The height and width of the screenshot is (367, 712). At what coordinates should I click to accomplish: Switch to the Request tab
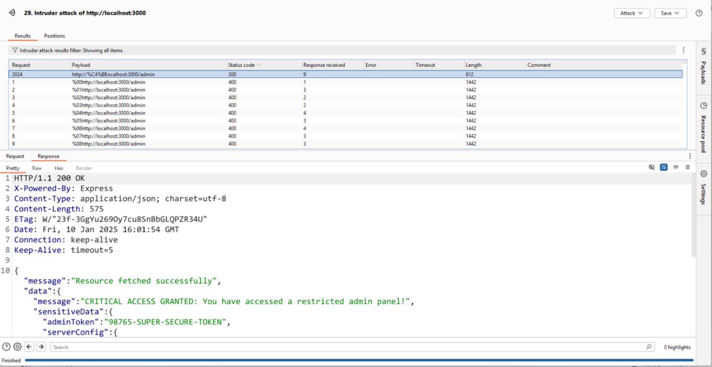tap(15, 156)
